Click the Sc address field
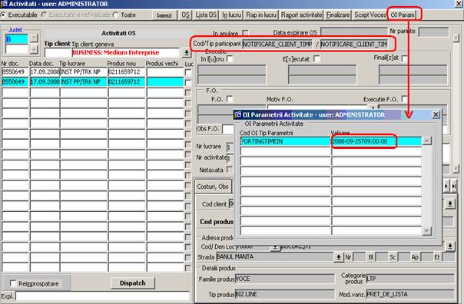This screenshot has height=304, width=464. pos(404,257)
